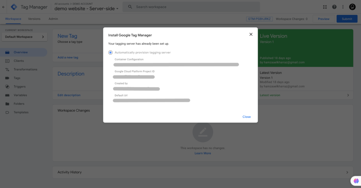Open the container name dropdown arrow
This screenshot has height=188, width=361.
tap(117, 9)
